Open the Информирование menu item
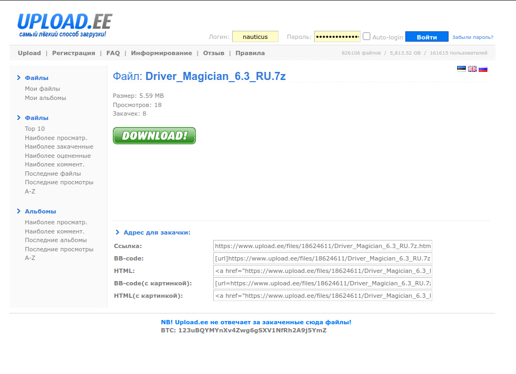This screenshot has height=374, width=516. (x=161, y=53)
